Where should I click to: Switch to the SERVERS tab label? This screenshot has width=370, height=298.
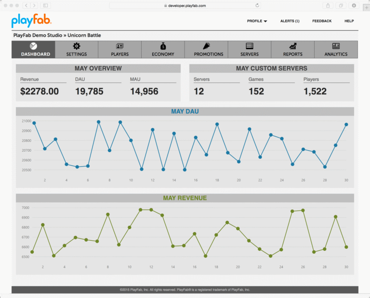[250, 54]
